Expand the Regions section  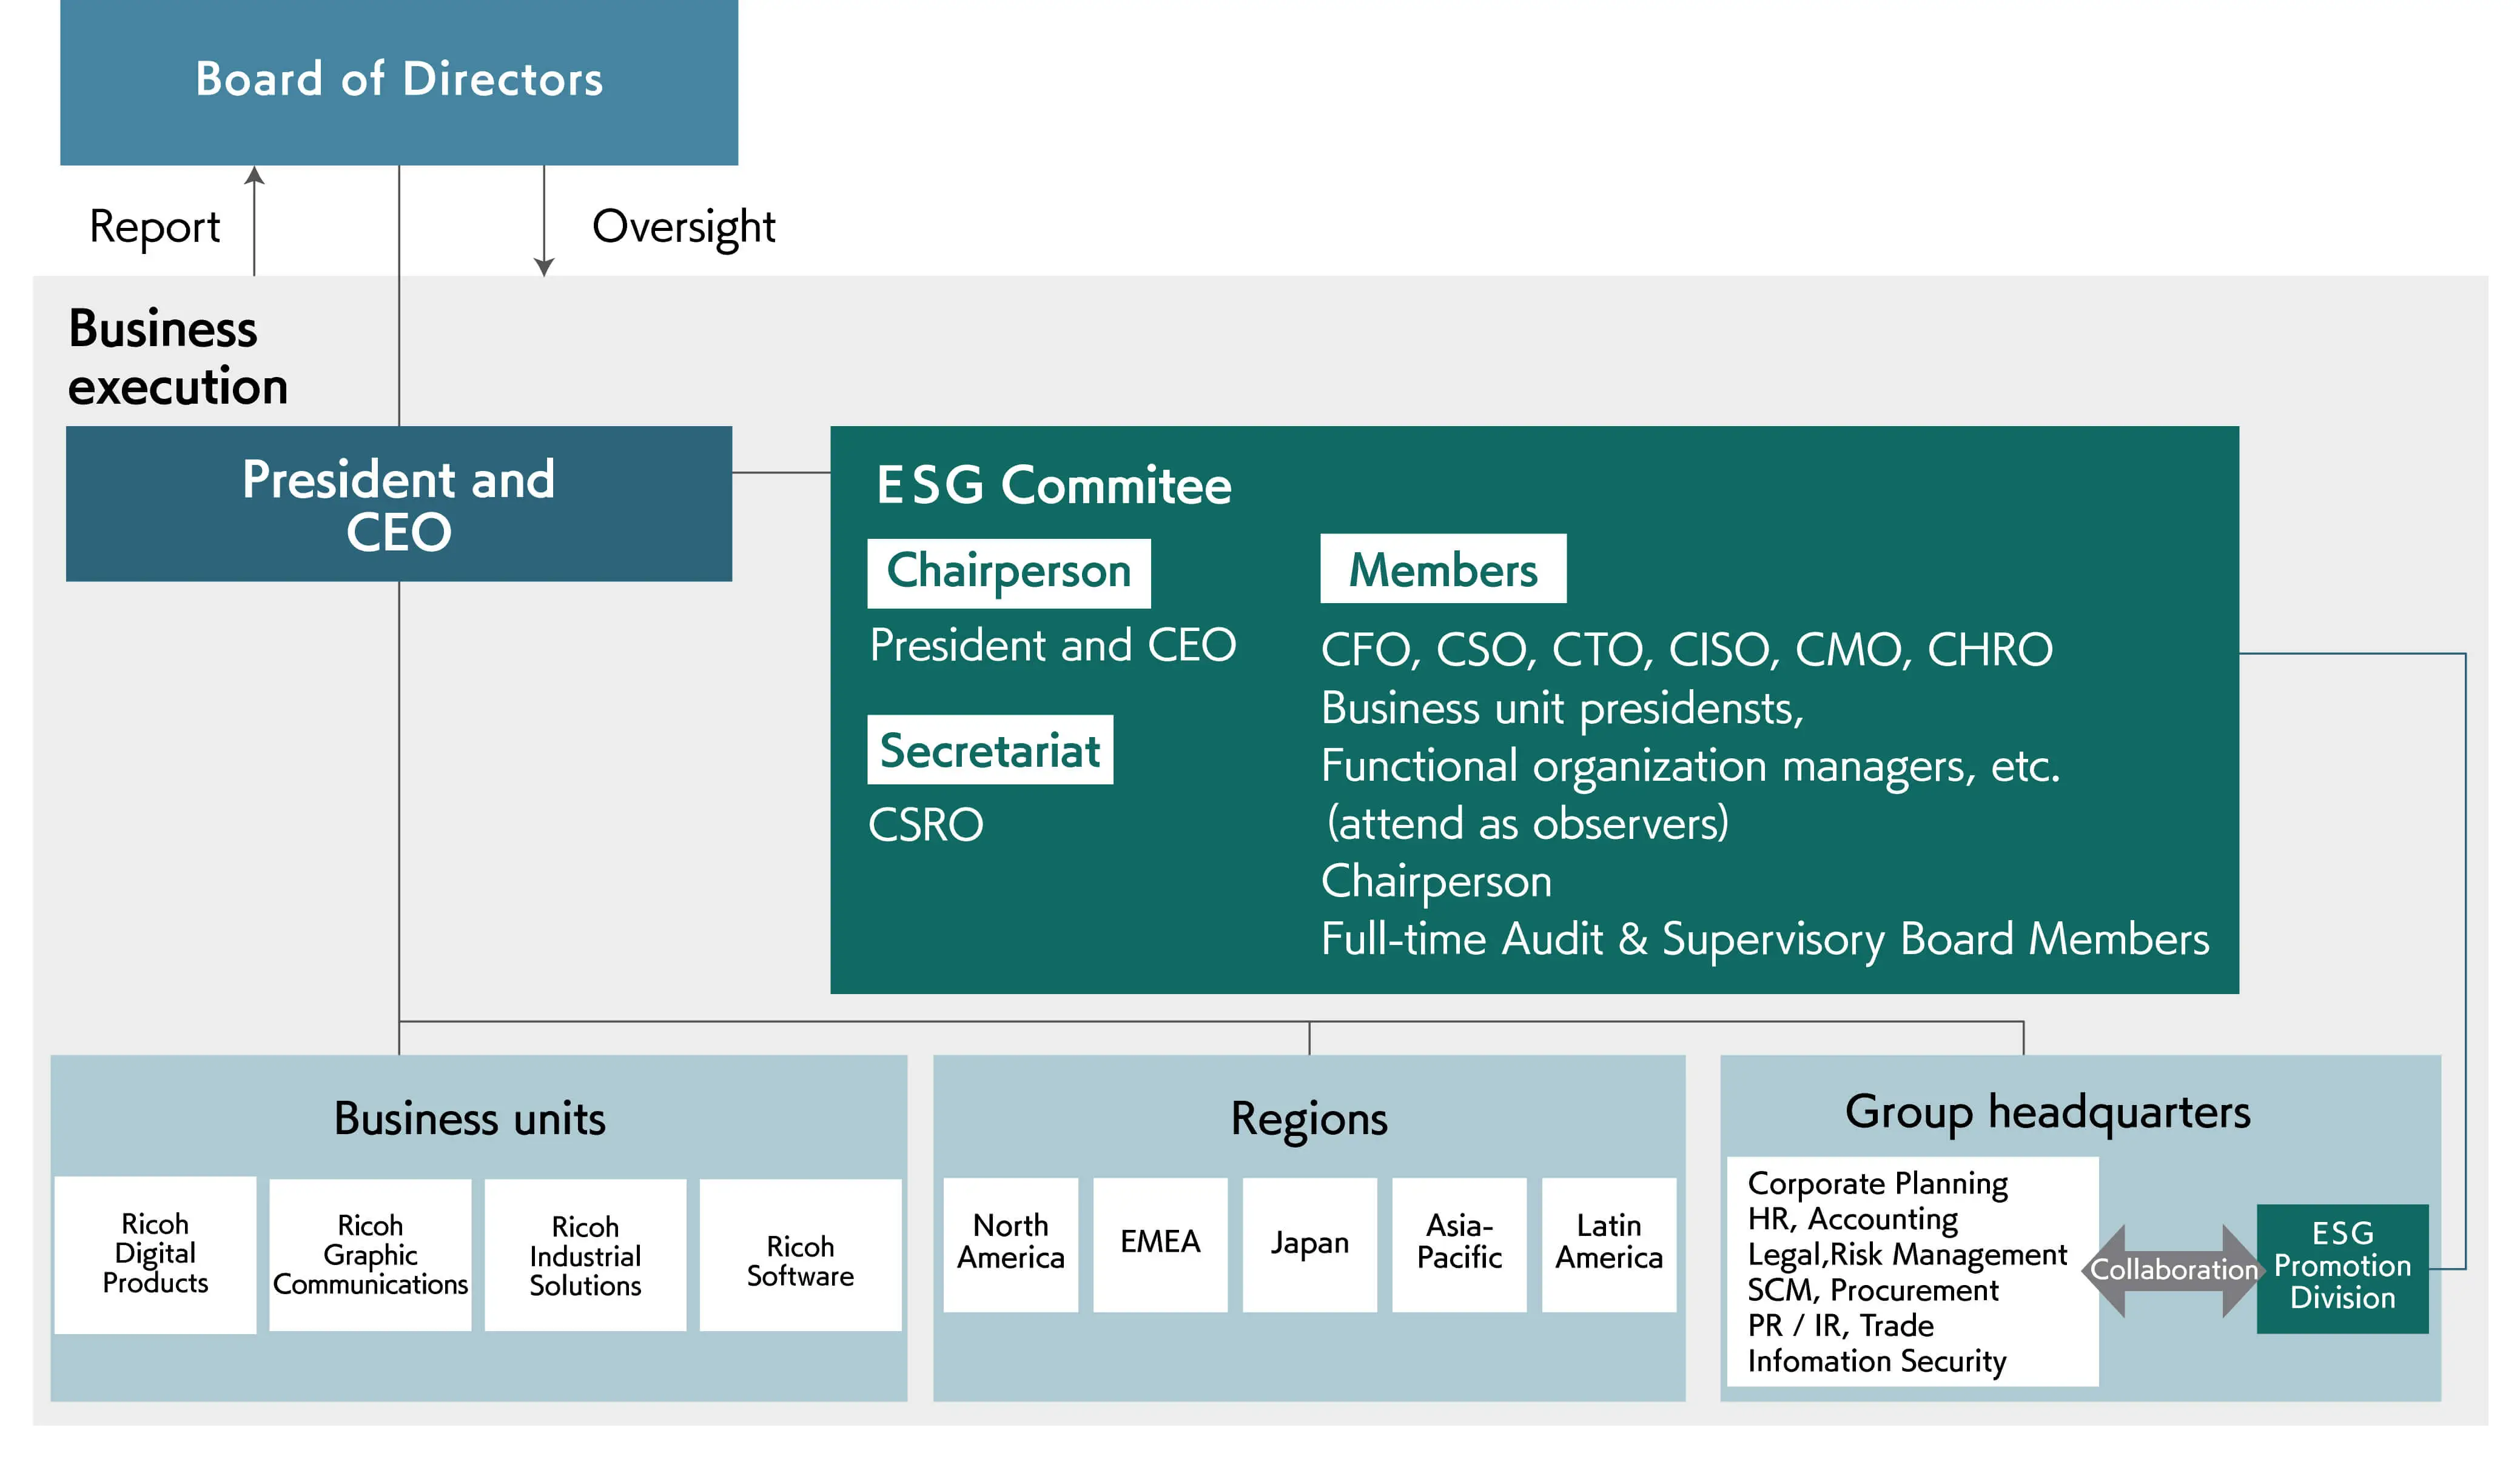pos(1310,1119)
